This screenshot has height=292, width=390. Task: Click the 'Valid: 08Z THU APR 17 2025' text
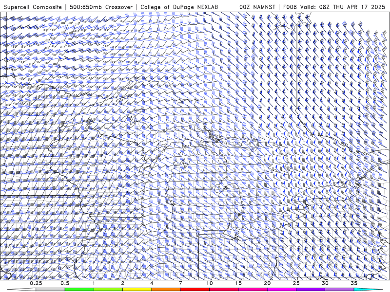(x=343, y=7)
